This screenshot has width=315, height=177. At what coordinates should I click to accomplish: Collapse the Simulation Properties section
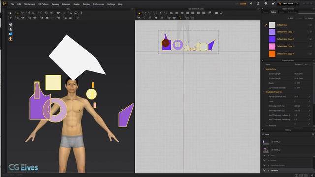(x=264, y=92)
